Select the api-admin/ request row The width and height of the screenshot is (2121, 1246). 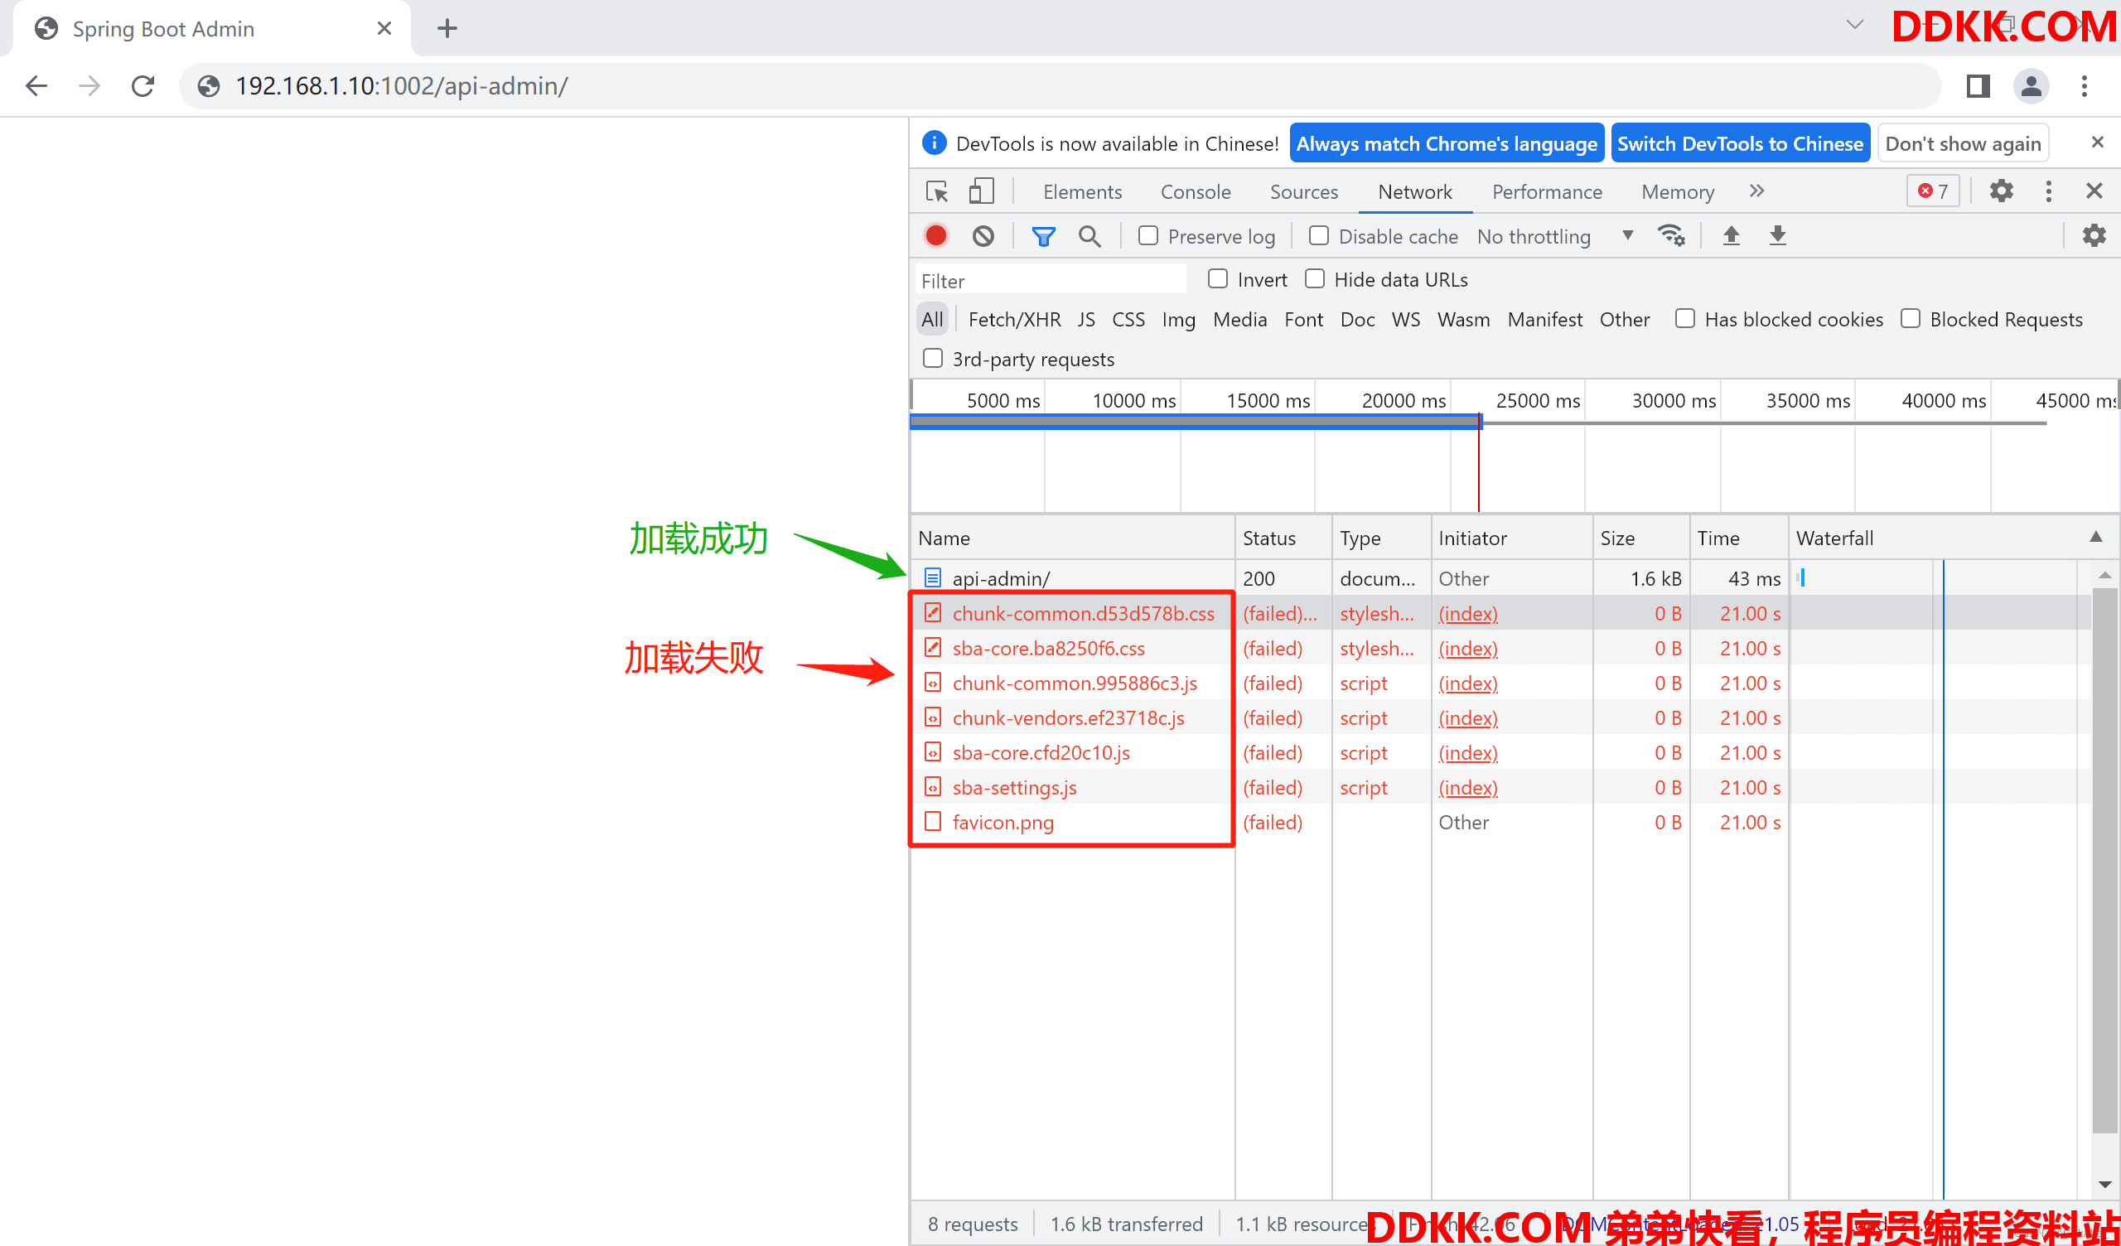(1500, 578)
